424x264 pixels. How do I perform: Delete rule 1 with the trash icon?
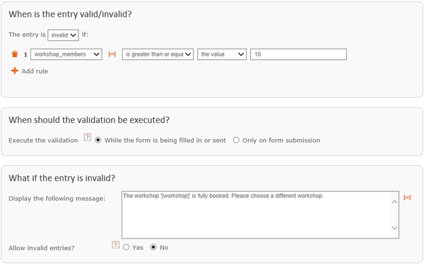15,54
